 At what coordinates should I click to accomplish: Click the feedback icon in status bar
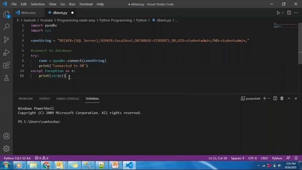[288, 158]
